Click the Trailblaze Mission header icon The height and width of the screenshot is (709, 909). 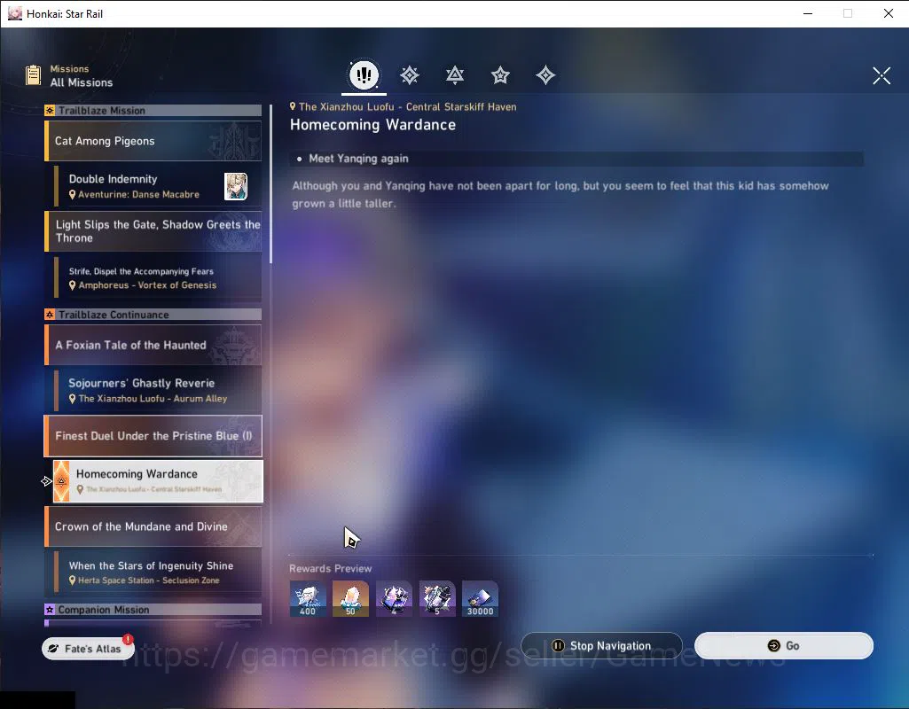(50, 110)
